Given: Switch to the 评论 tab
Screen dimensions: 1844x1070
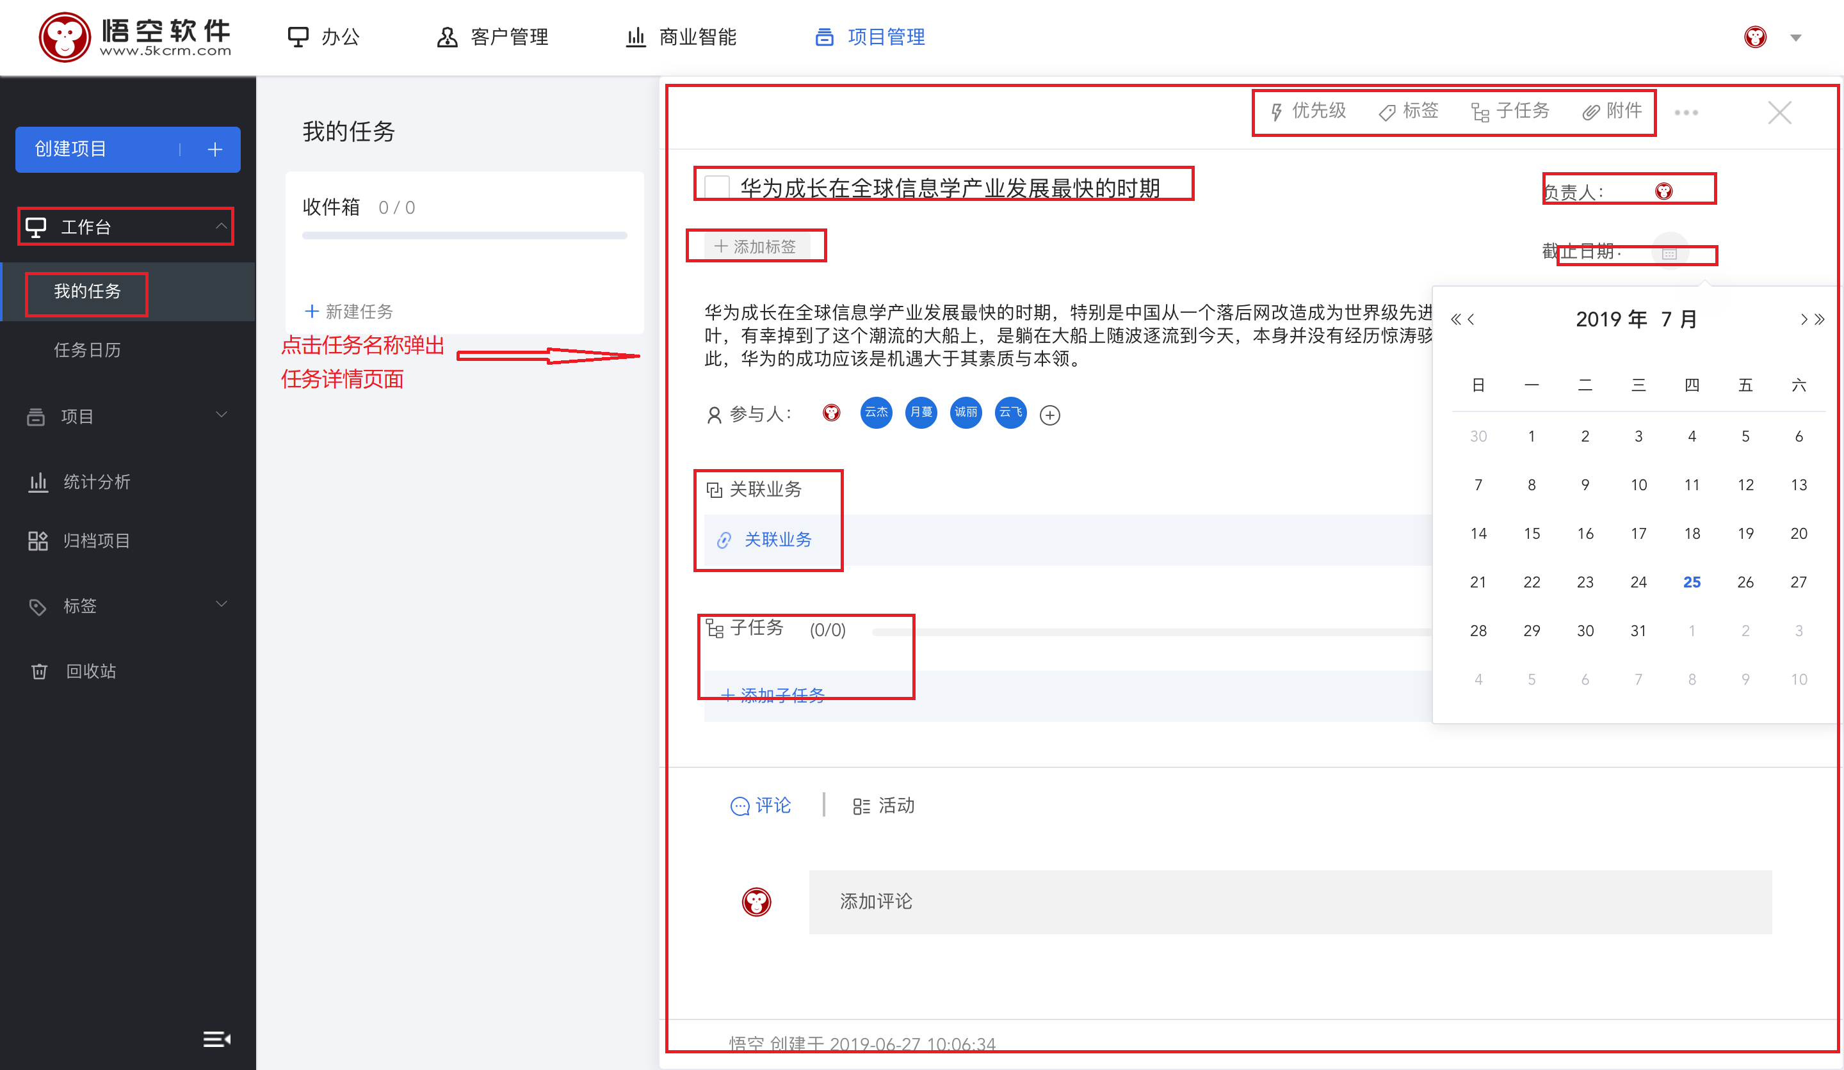Looking at the screenshot, I should [x=761, y=806].
